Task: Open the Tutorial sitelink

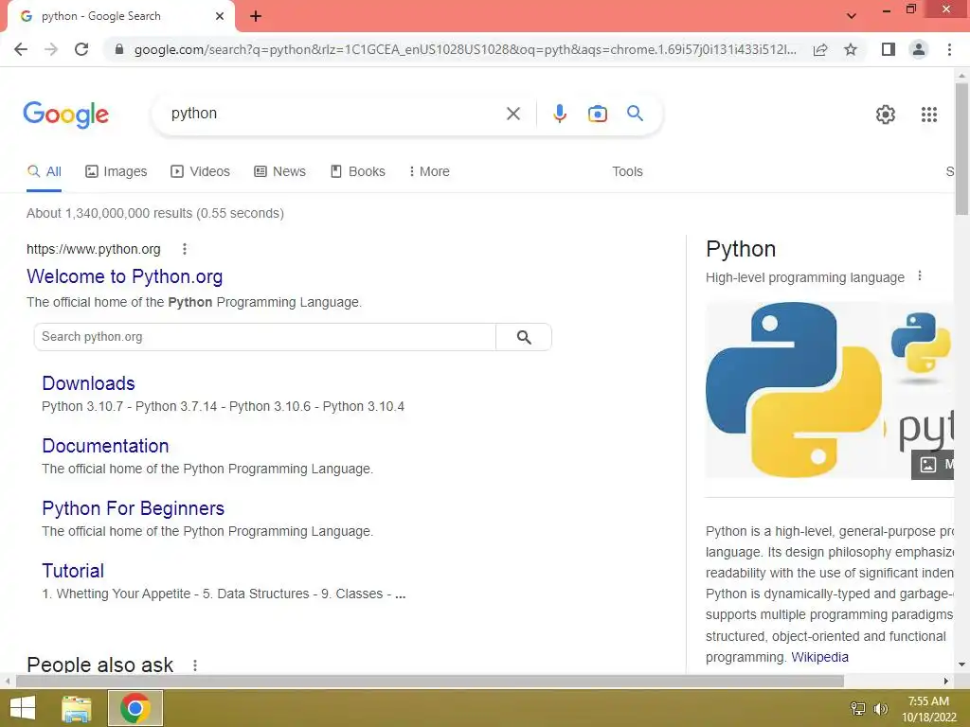Action: 73,571
